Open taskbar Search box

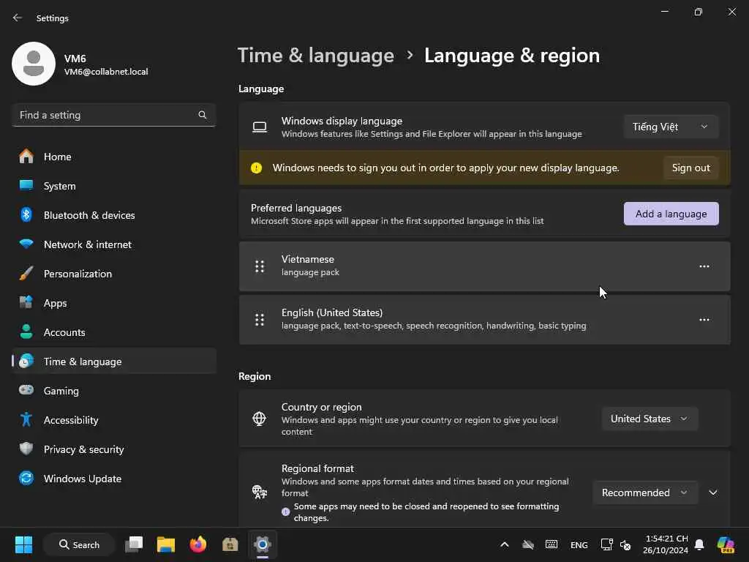[x=79, y=544]
